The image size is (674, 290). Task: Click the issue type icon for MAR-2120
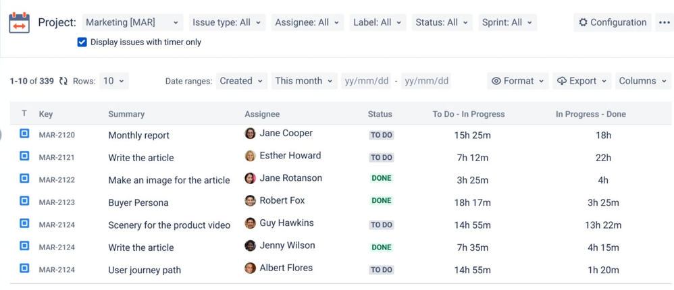point(24,134)
